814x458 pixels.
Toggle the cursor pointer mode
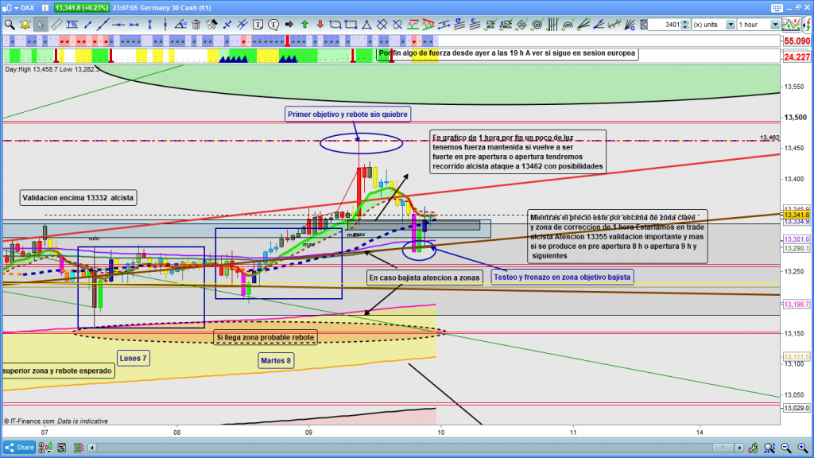coord(40,24)
